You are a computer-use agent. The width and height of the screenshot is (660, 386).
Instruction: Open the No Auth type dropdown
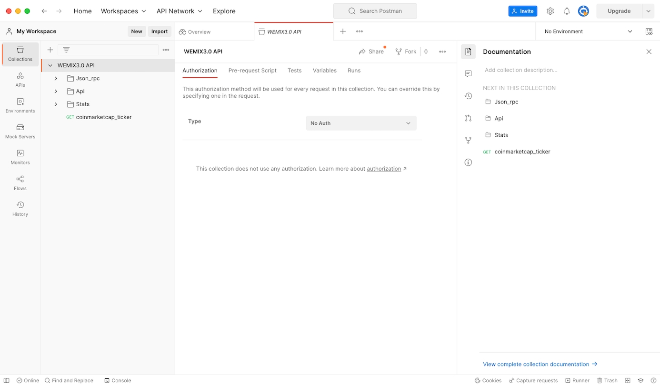[361, 123]
